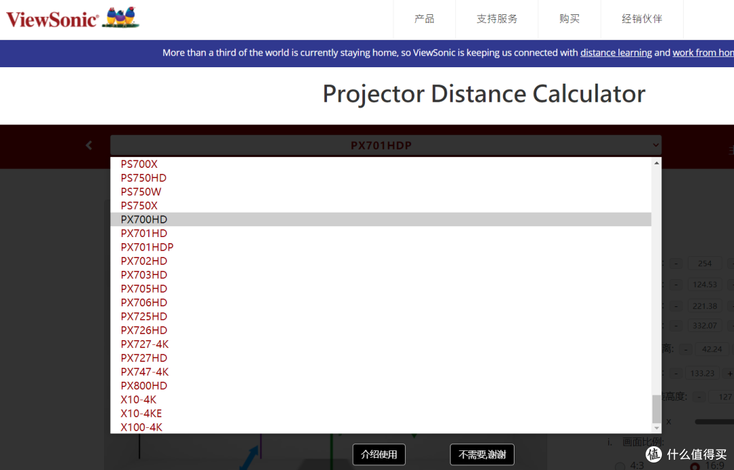Select highlighted PX700HD option
The image size is (734, 470).
[x=381, y=219]
